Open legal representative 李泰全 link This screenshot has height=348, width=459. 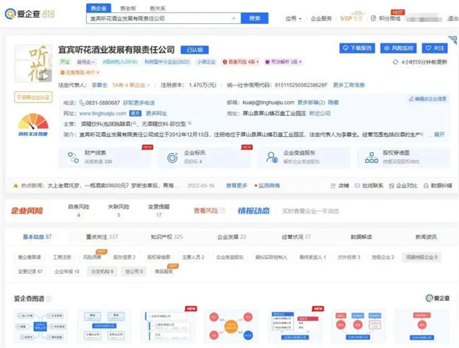pos(100,85)
